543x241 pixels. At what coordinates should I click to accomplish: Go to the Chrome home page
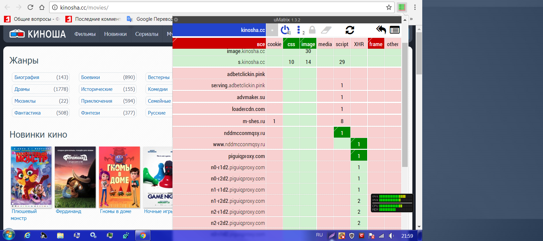tap(42, 7)
